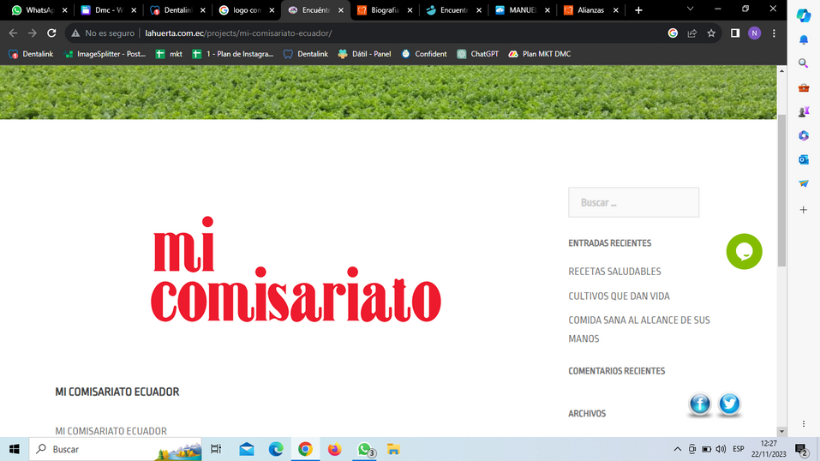Click the Facebook share icon
This screenshot has height=461, width=820.
tap(699, 404)
